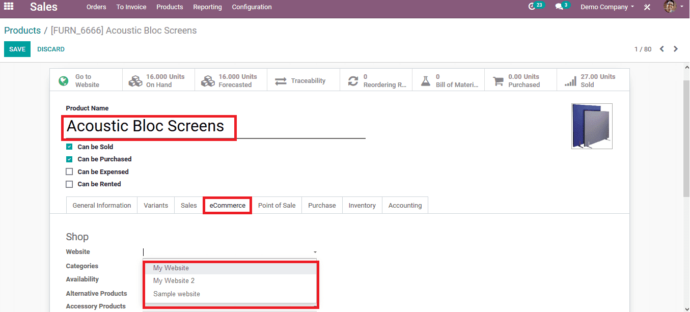This screenshot has height=312, width=690.
Task: Click the Sales app title
Action: click(x=44, y=7)
